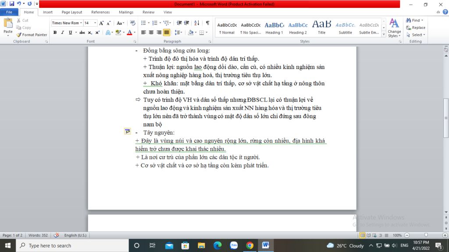Open the Select dropdown
Image resolution: width=449 pixels, height=252 pixels.
(416, 35)
